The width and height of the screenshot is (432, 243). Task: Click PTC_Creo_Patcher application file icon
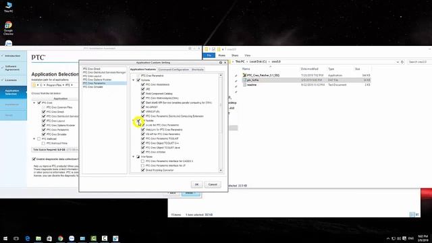pyautogui.click(x=244, y=75)
